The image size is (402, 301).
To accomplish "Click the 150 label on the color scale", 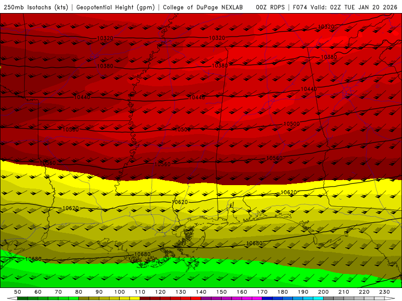I will coord(221,292).
